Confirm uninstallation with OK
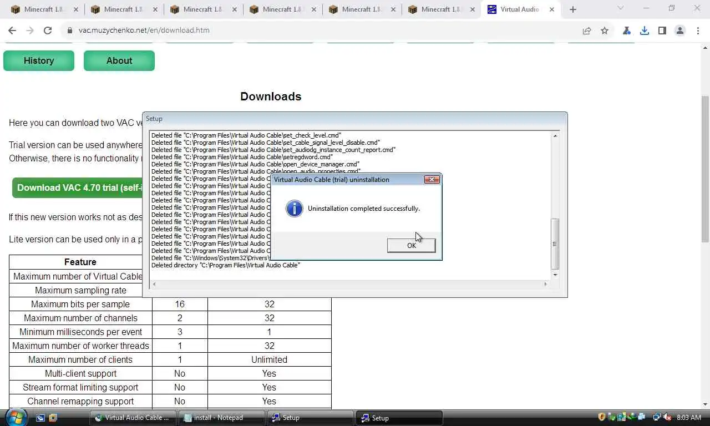 [x=411, y=246]
